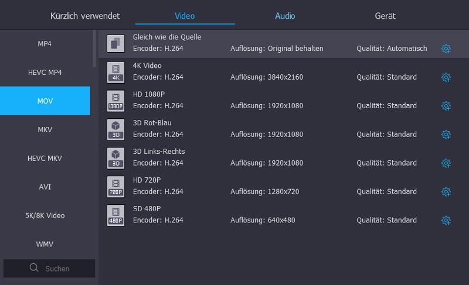Pick 5K/8K Video in format list
The height and width of the screenshot is (285, 469).
point(45,216)
